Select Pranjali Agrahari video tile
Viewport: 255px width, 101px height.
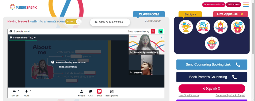147,44
